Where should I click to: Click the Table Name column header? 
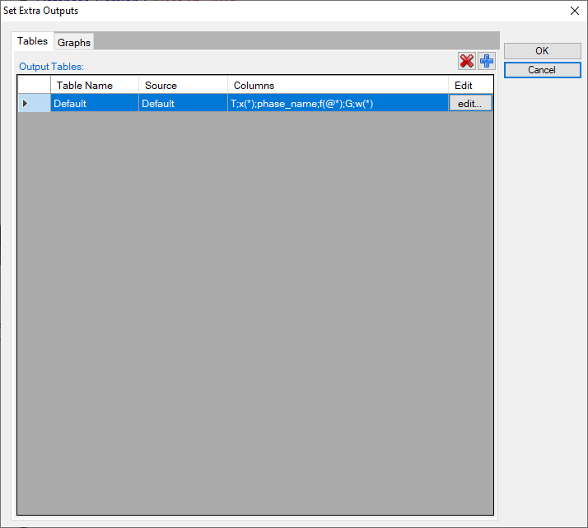pos(94,86)
